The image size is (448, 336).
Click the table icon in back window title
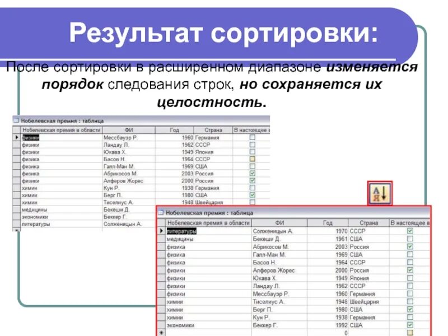16,120
